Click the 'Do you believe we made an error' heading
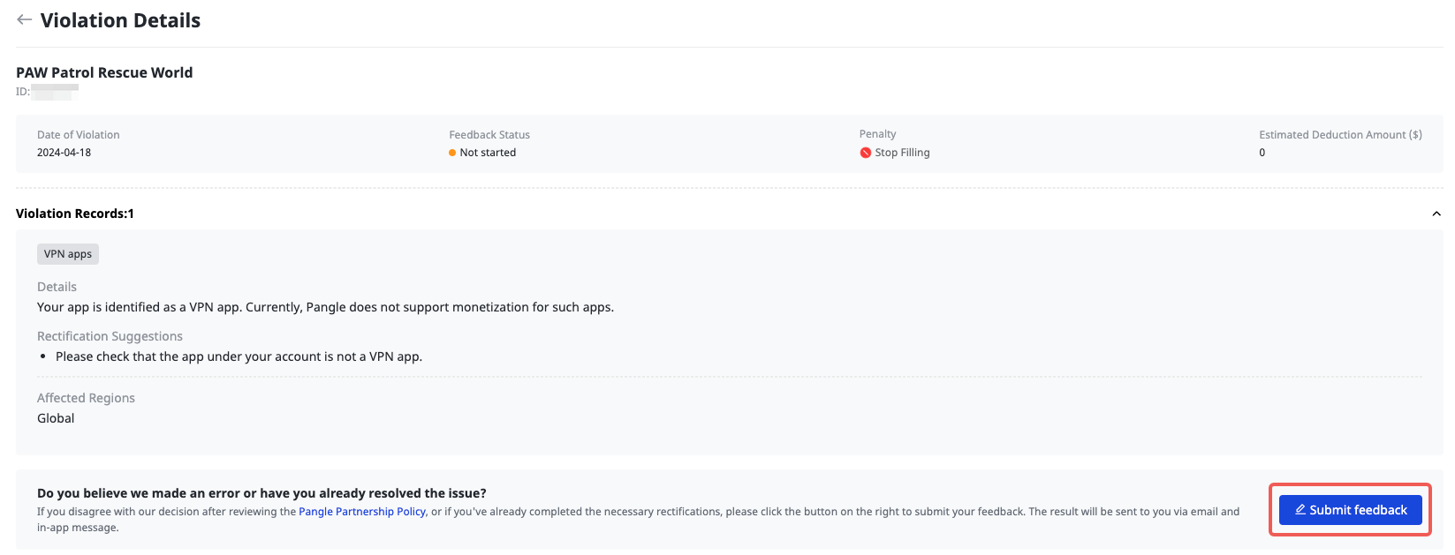The width and height of the screenshot is (1455, 555). coord(261,493)
